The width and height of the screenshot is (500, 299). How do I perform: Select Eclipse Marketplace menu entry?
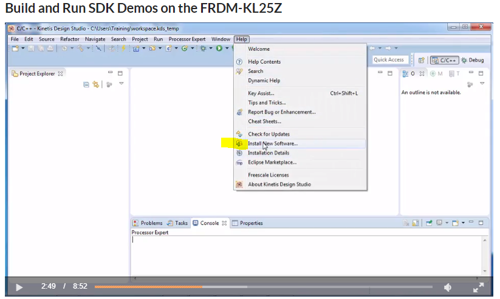(300, 163)
